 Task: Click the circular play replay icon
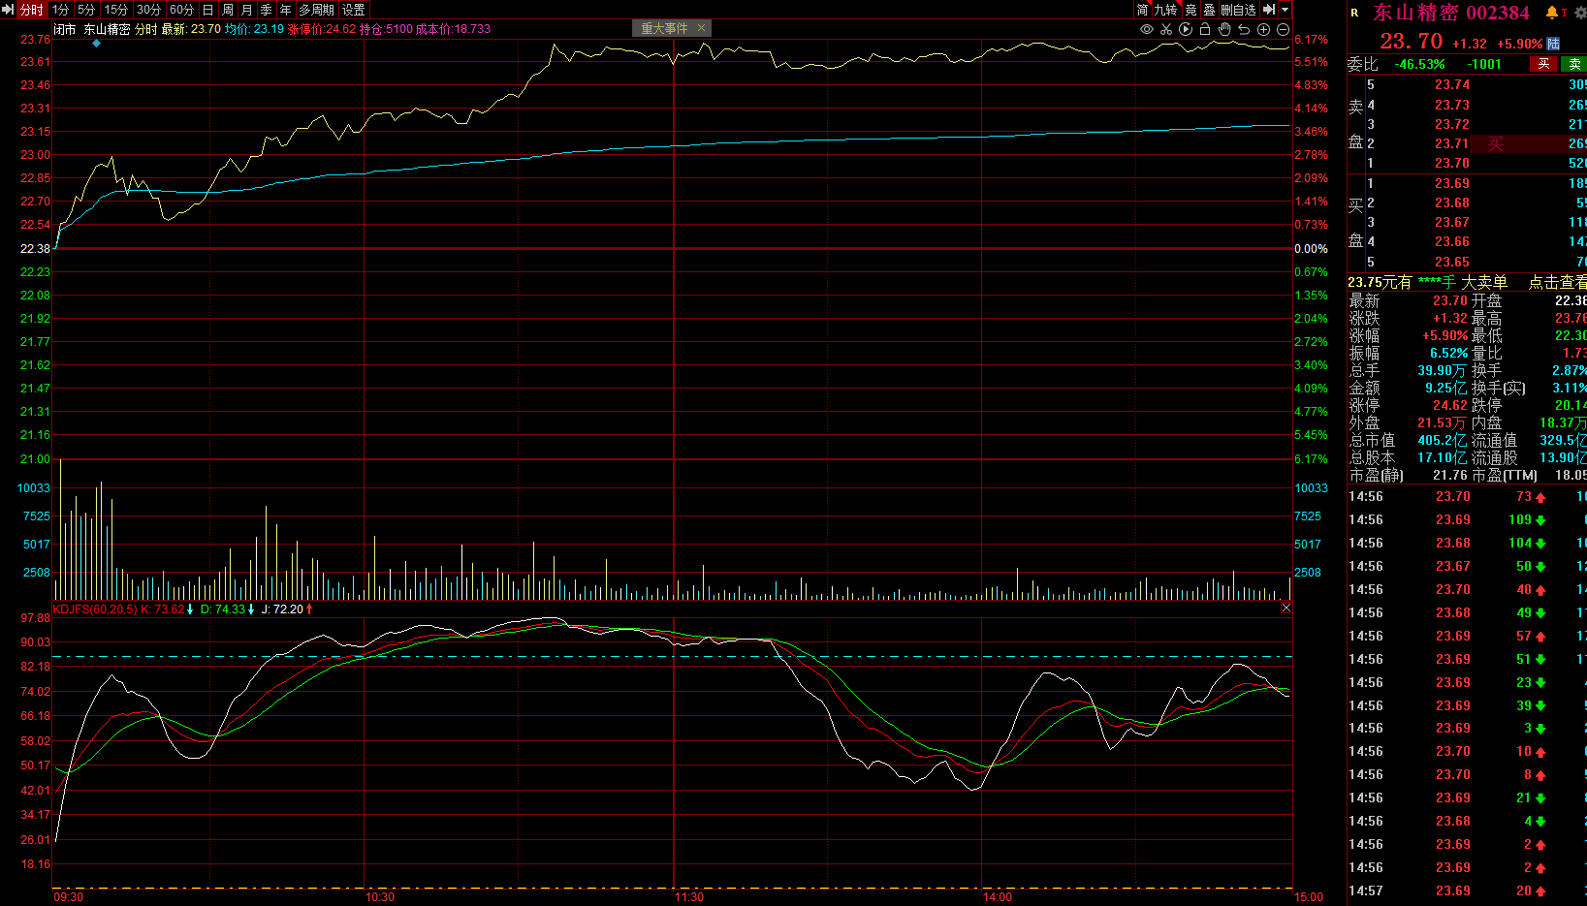pos(1186,29)
